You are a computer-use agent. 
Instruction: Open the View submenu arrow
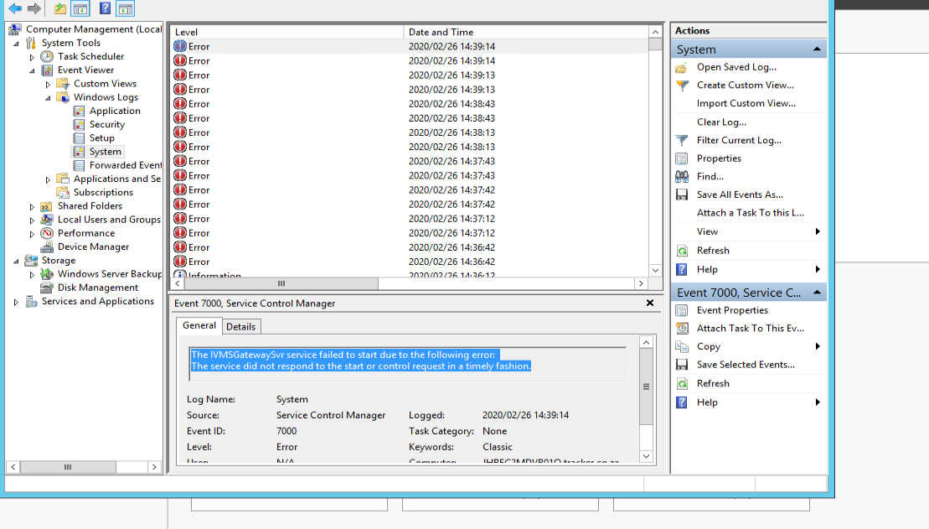(x=818, y=231)
